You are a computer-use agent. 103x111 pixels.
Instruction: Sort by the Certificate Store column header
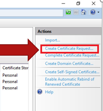15,68
